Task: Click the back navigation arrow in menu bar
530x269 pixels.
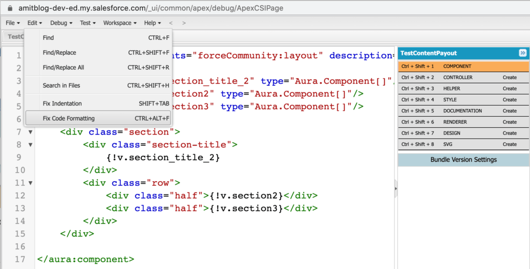Action: [x=171, y=23]
